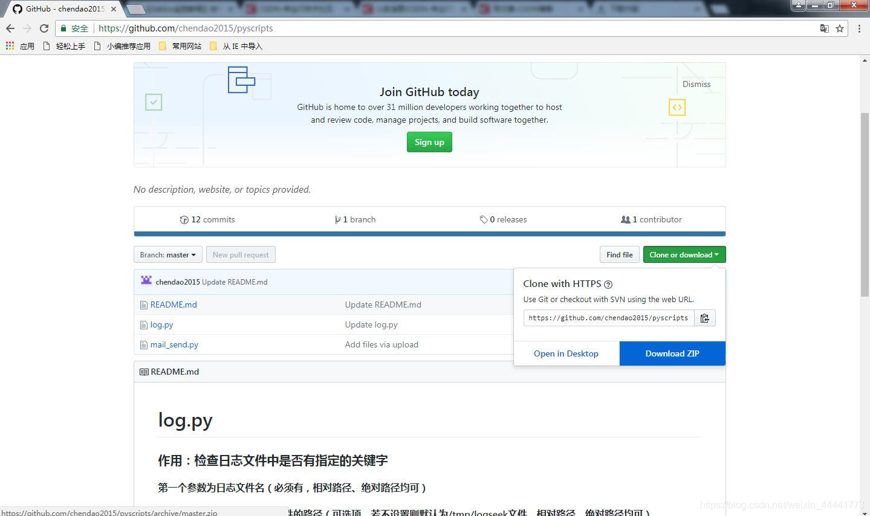Open the README.md file link
The height and width of the screenshot is (516, 870).
(174, 305)
